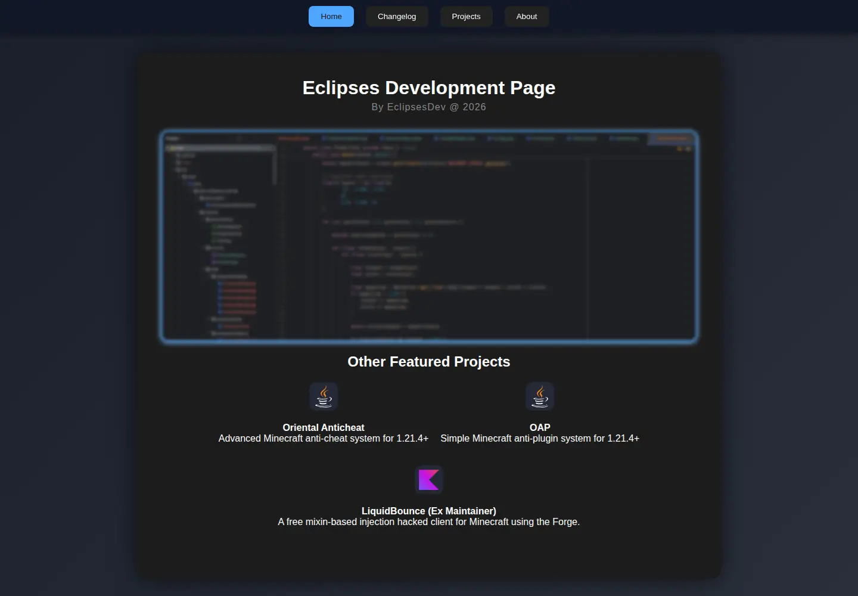858x596 pixels.
Task: Select the Eclipses Development Page heading
Action: click(429, 88)
